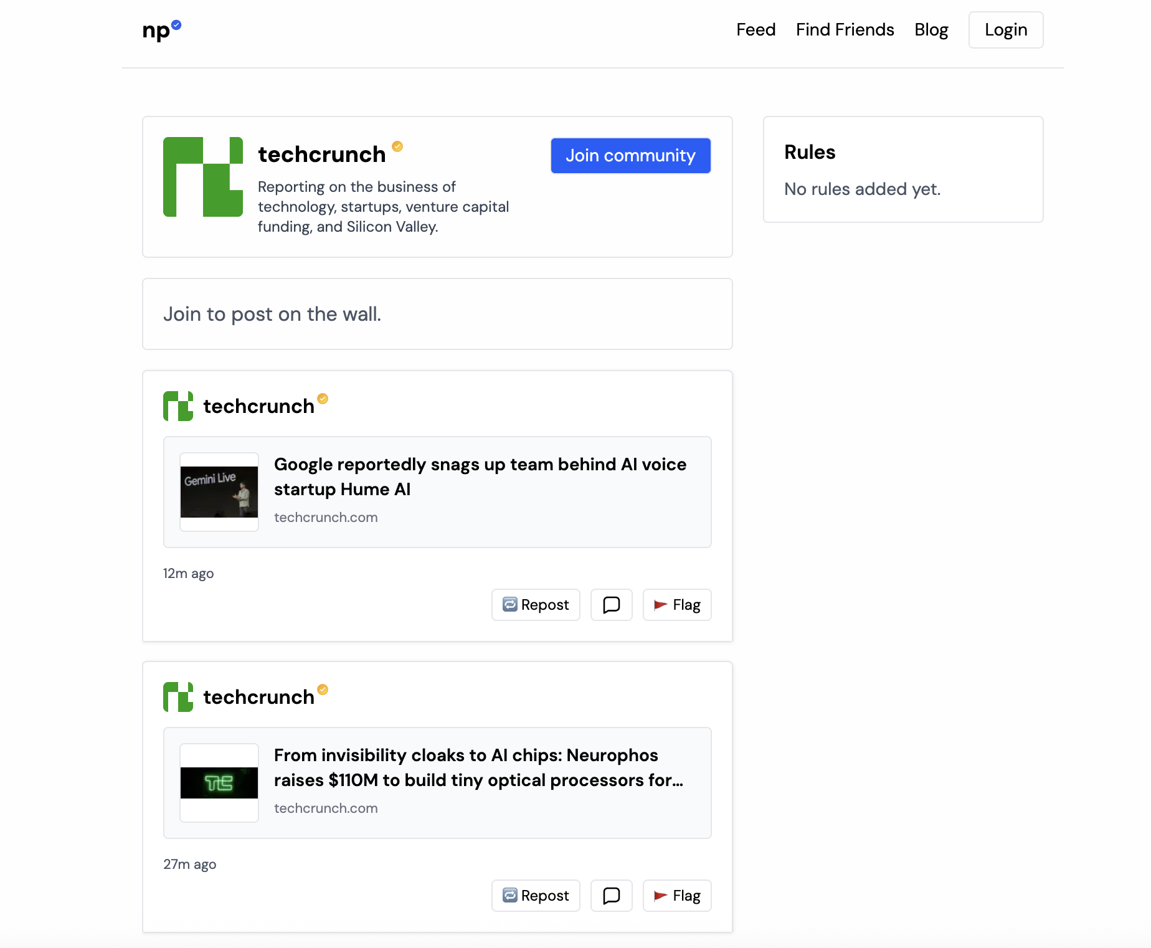Click the techcrunch avatar on the Neurophos post
This screenshot has width=1151, height=948.
point(178,697)
